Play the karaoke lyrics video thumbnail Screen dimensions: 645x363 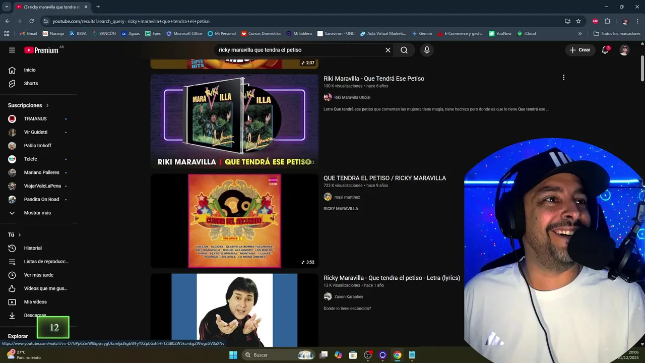[234, 310]
